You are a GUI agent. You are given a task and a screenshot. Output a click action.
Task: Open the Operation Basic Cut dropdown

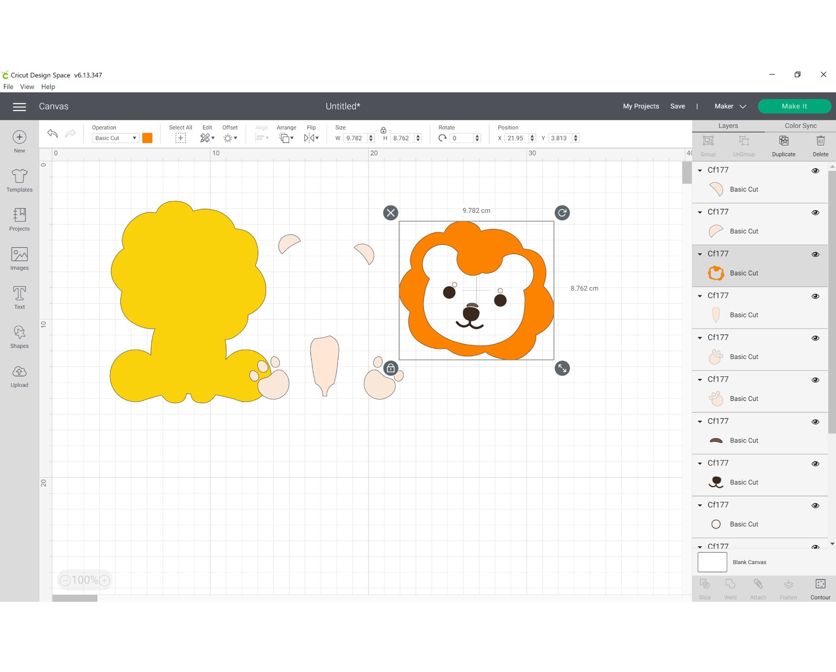pyautogui.click(x=115, y=138)
